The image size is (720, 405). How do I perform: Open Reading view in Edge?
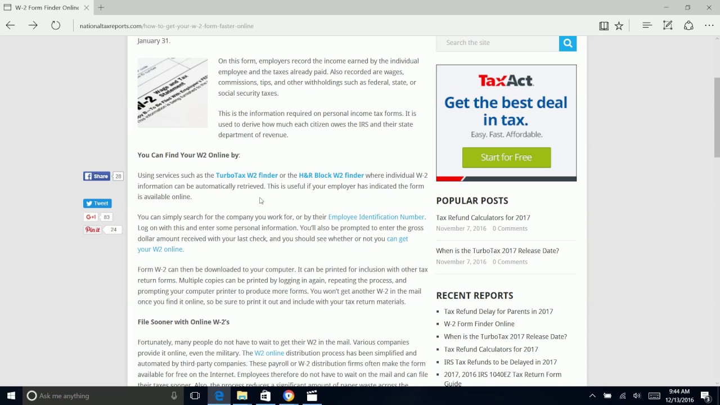[604, 26]
